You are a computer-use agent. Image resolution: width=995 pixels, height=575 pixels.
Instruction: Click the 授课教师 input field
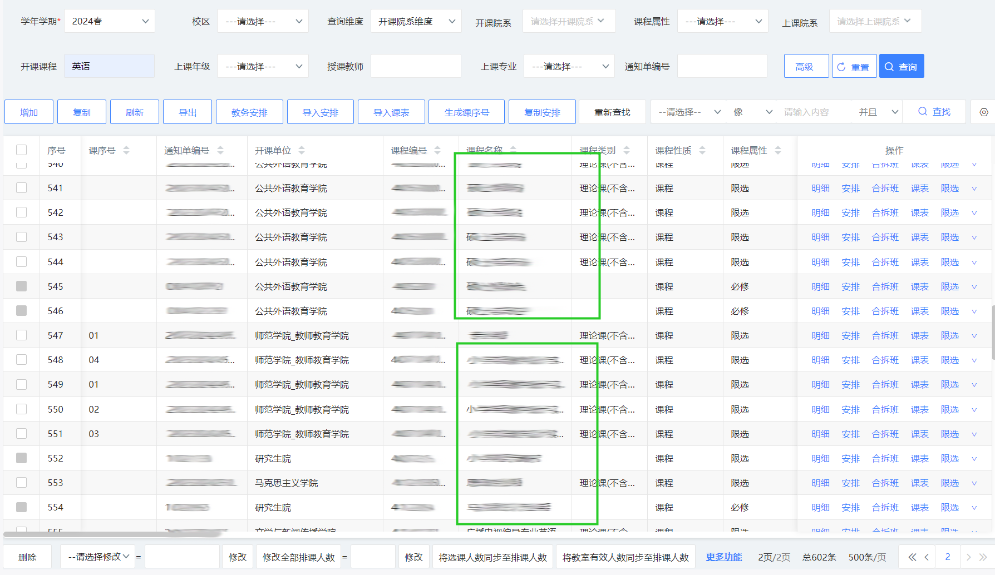tap(416, 66)
